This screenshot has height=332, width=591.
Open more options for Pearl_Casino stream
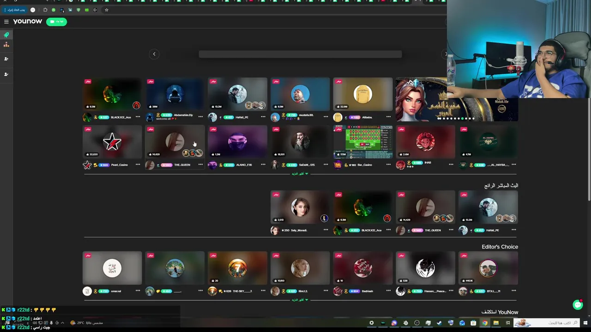coord(138,165)
